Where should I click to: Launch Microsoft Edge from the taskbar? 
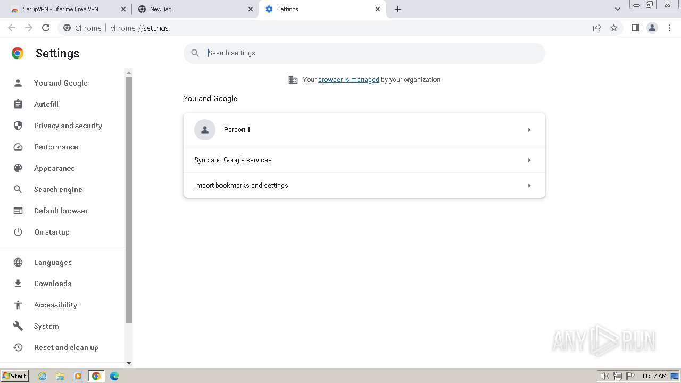[x=114, y=376]
